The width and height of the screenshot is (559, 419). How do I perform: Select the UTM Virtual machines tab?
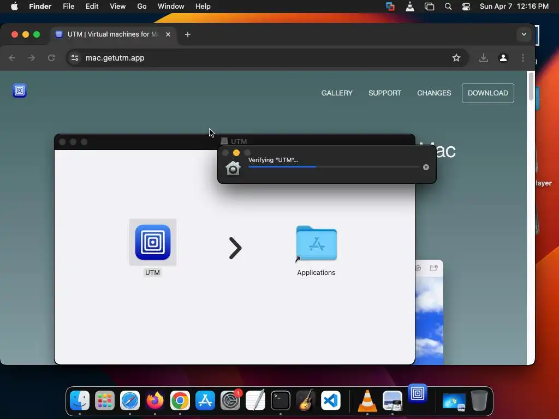pyautogui.click(x=114, y=34)
